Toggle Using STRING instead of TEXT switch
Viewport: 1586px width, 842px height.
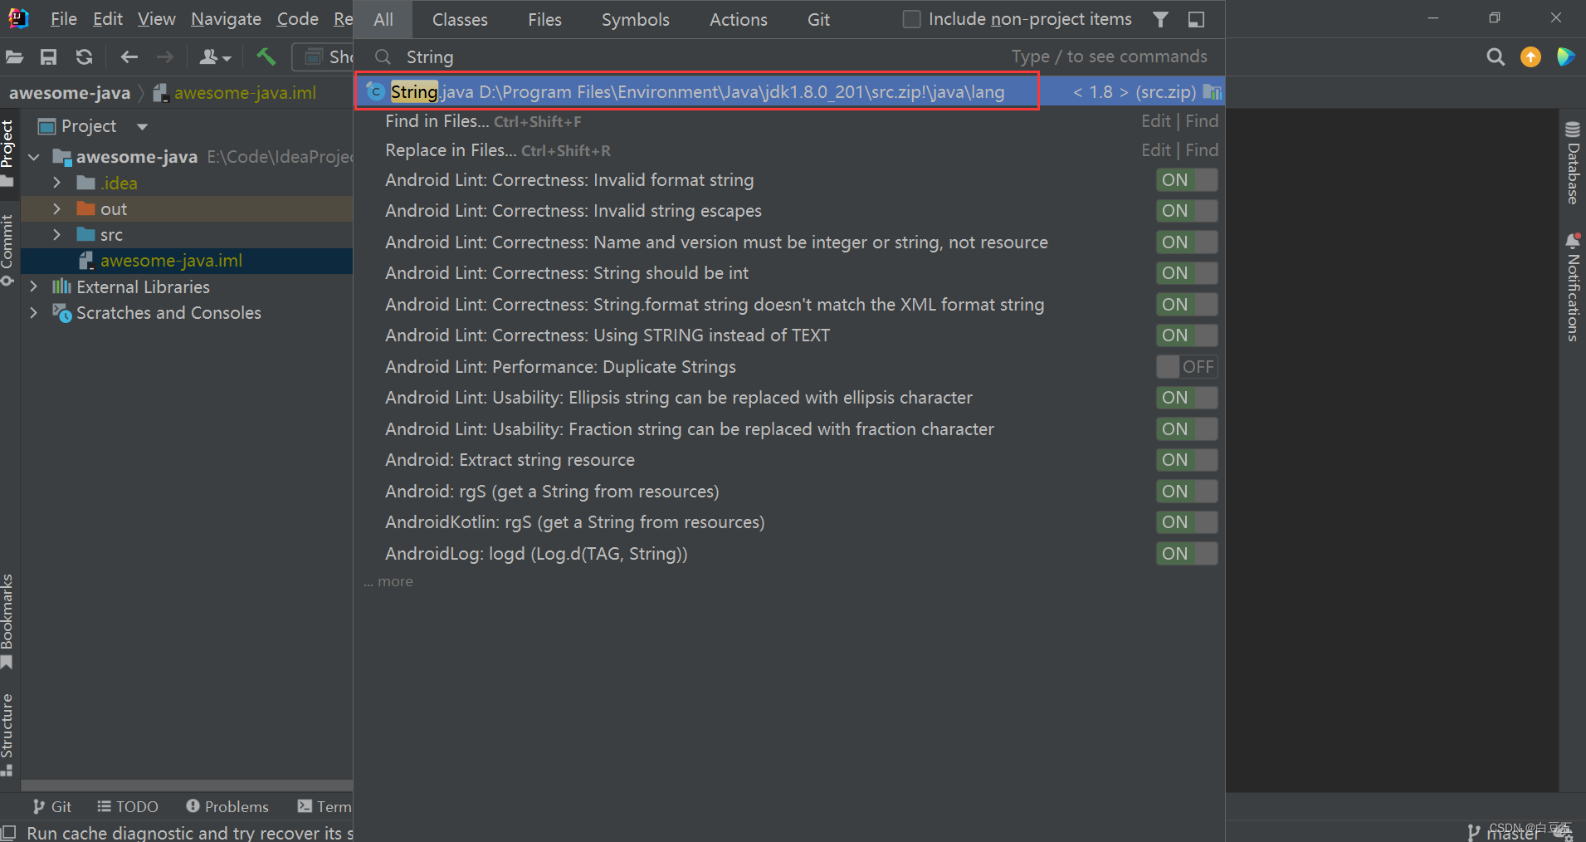click(1187, 335)
